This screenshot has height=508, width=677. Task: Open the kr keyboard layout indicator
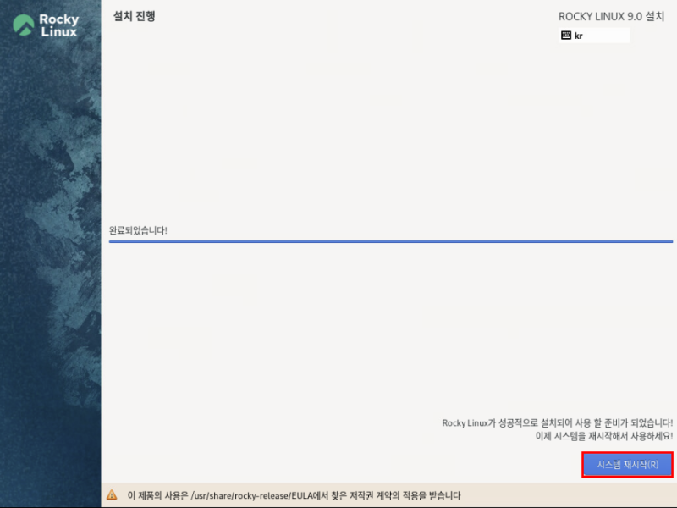pos(594,36)
